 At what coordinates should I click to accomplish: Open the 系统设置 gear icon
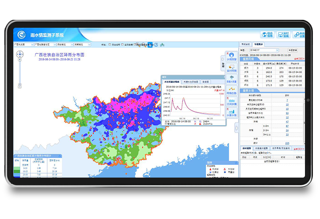point(299,35)
